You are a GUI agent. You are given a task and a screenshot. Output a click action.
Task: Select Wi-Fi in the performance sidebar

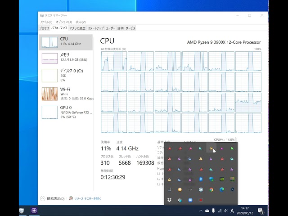pyautogui.click(x=66, y=94)
